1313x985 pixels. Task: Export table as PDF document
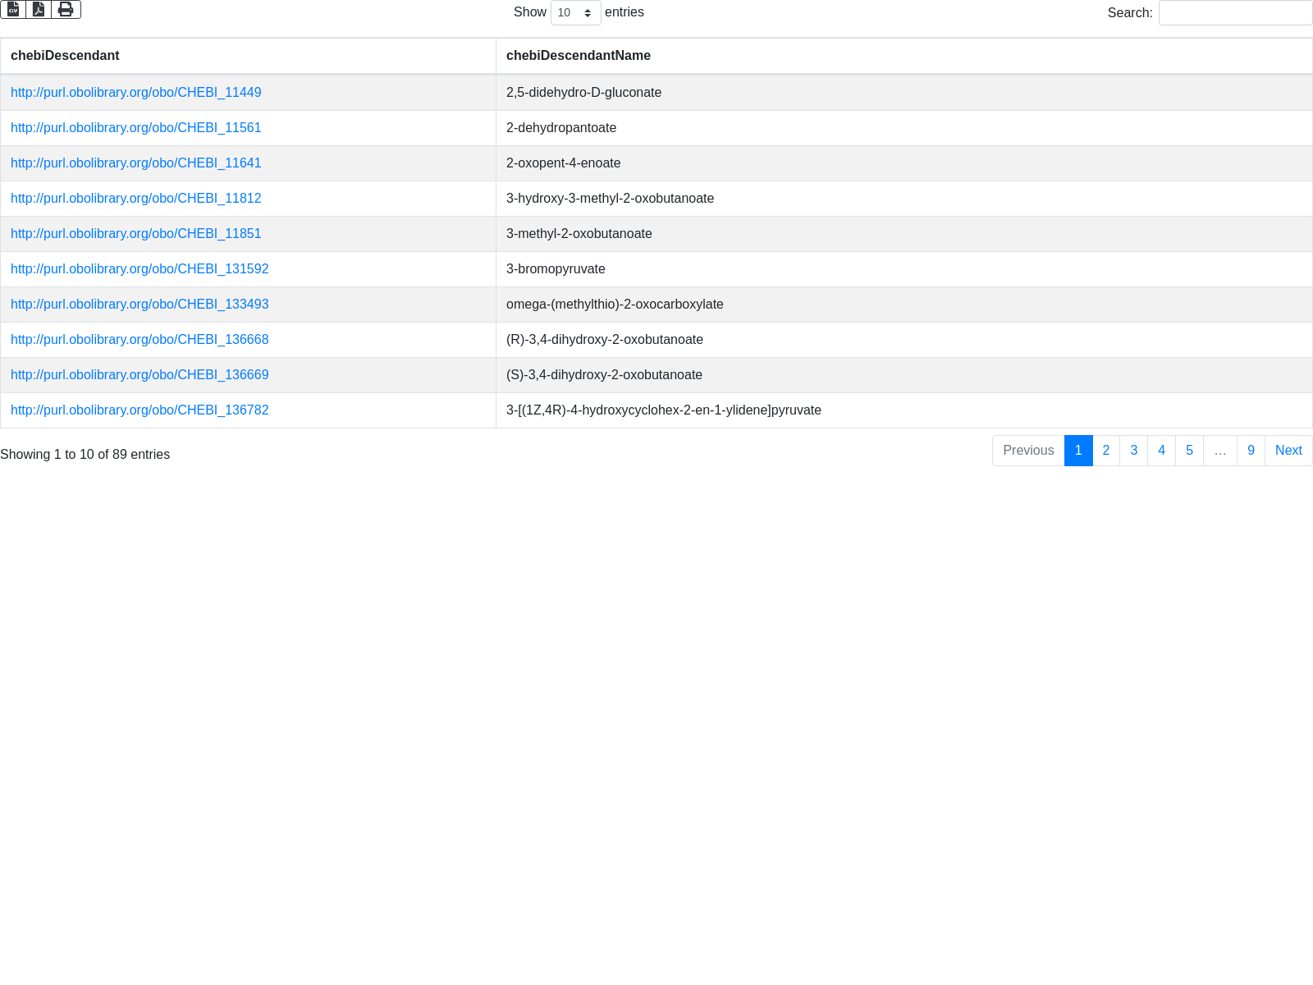(x=39, y=9)
